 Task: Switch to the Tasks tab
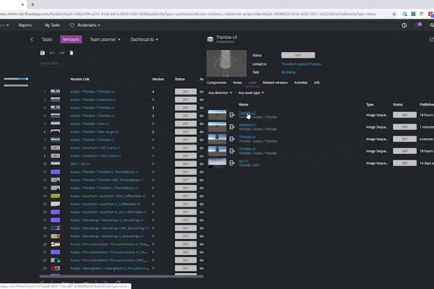click(47, 39)
